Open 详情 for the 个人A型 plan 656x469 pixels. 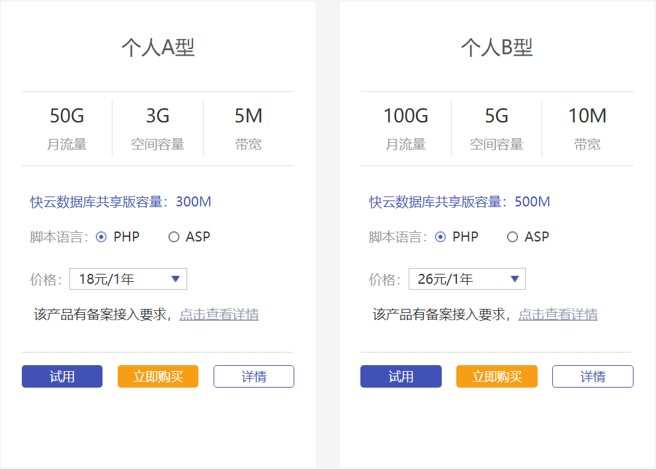pos(254,376)
